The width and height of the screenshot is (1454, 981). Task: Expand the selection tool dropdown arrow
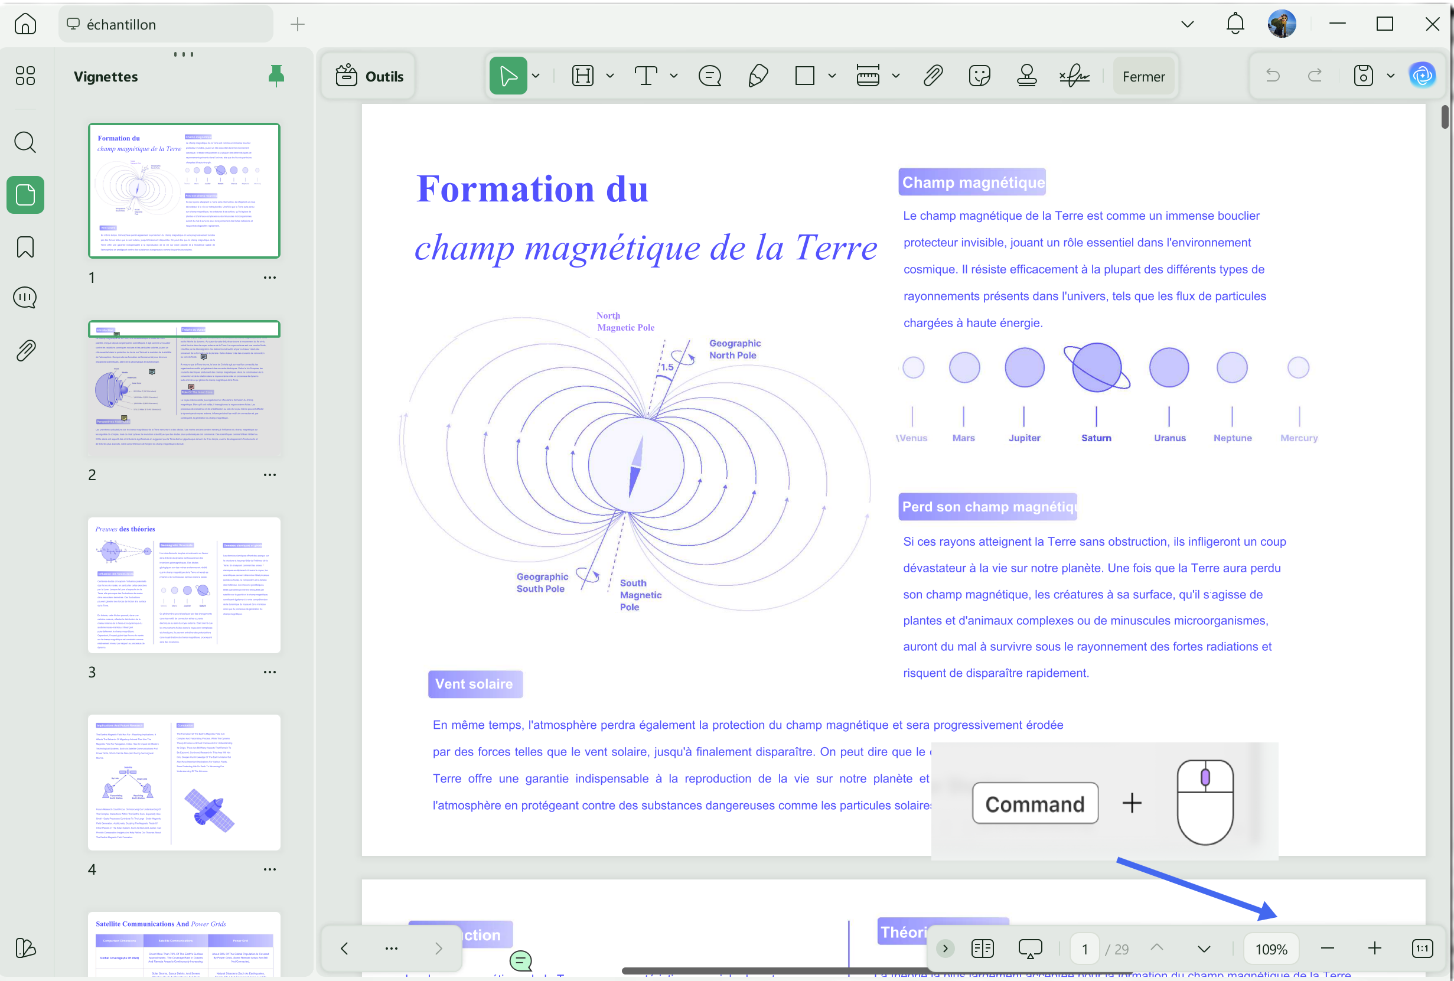point(536,76)
